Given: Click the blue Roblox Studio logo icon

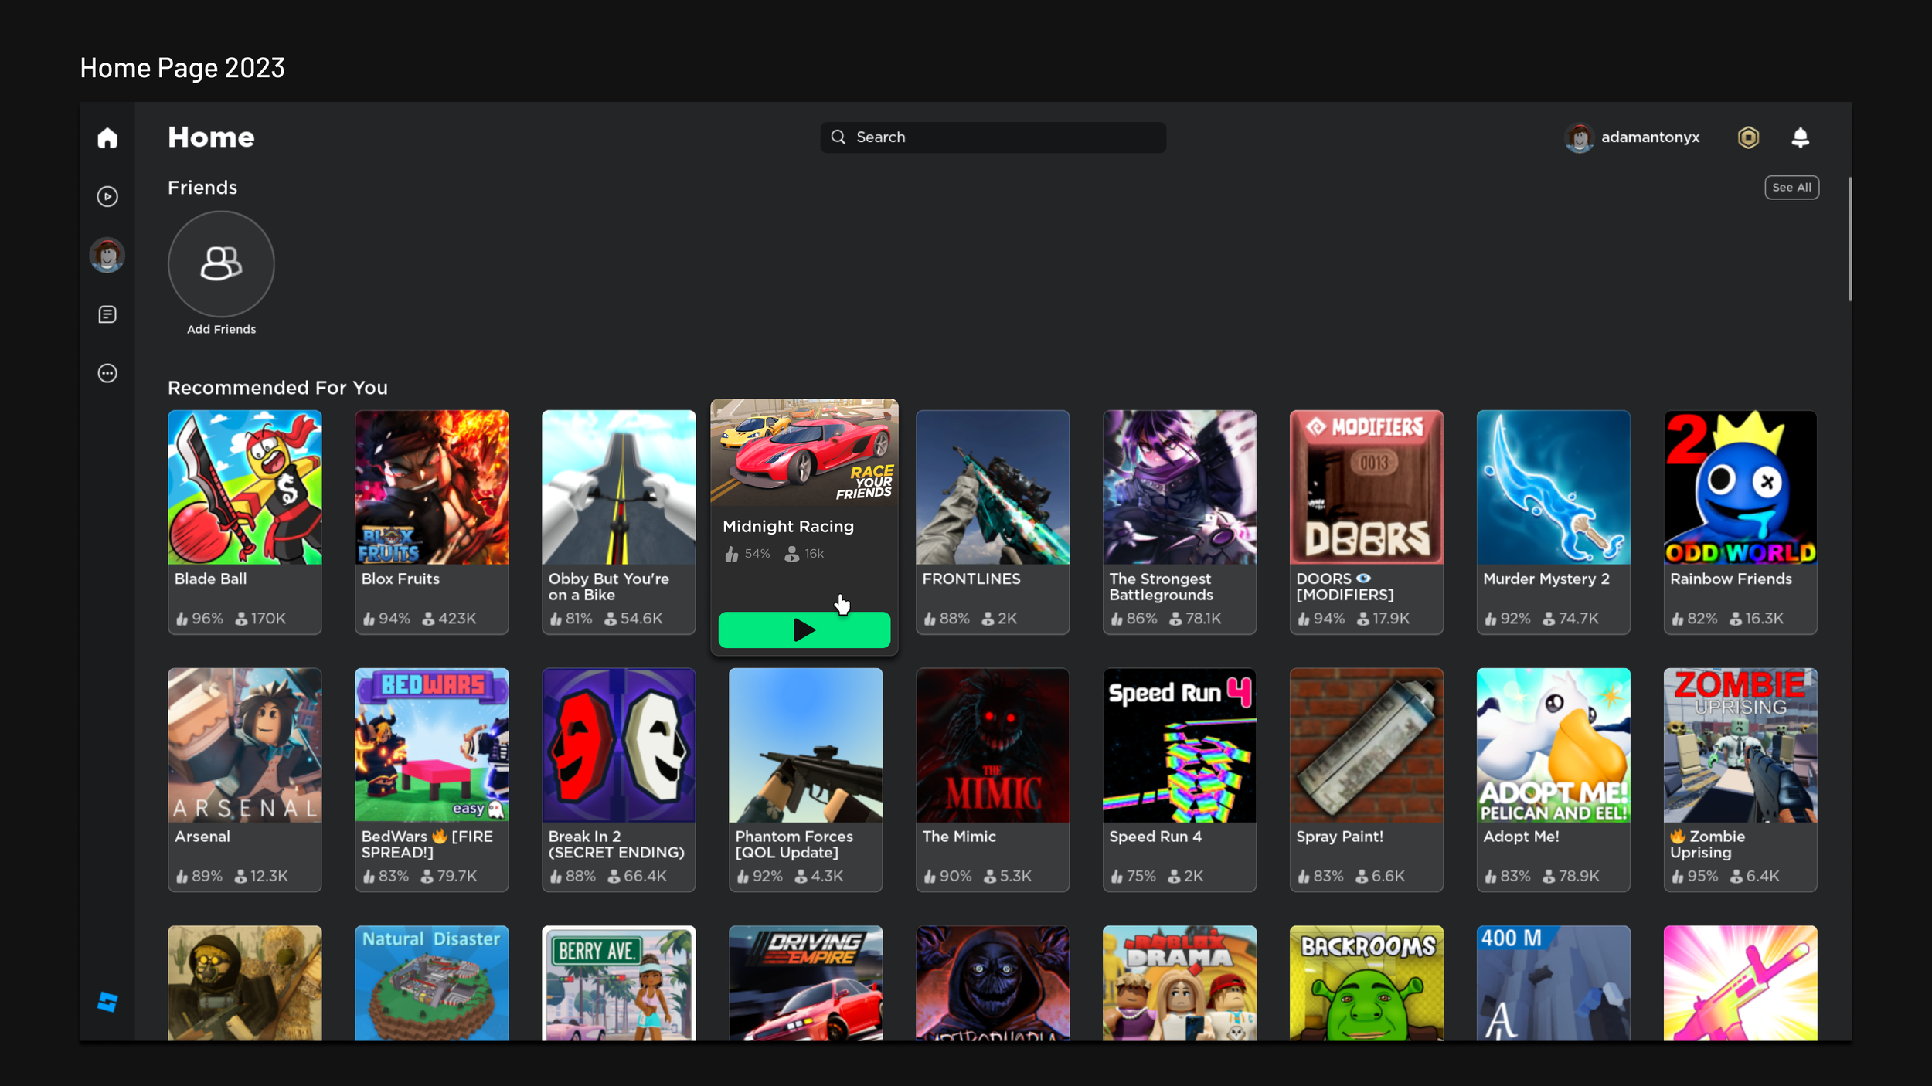Looking at the screenshot, I should click(107, 1002).
